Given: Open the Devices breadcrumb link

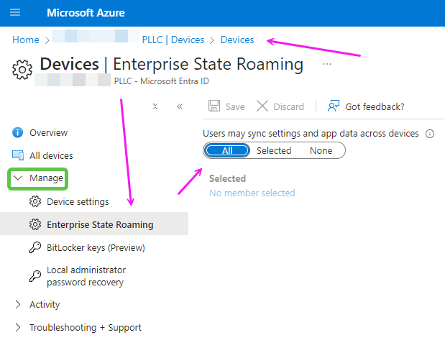Looking at the screenshot, I should (237, 40).
